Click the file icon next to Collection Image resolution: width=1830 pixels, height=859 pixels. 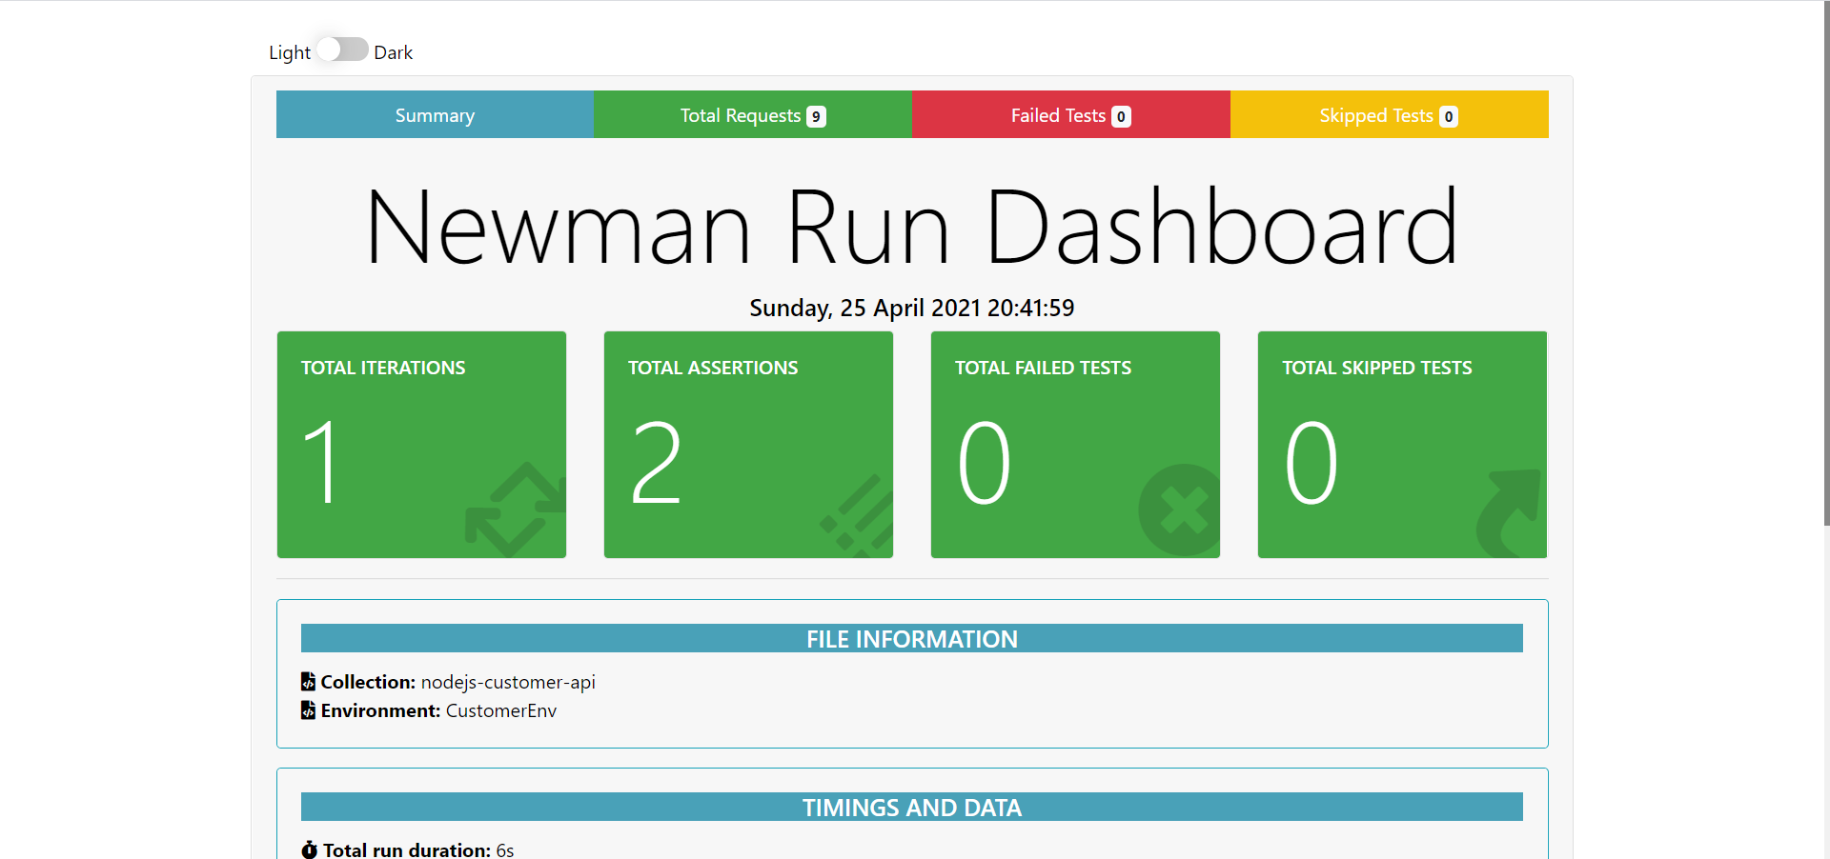pos(307,681)
